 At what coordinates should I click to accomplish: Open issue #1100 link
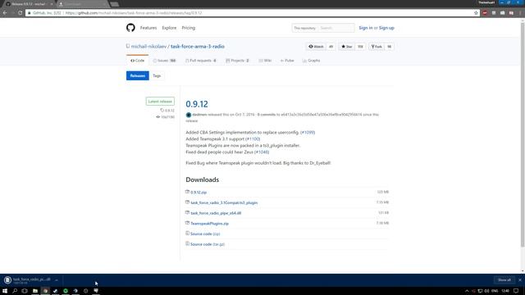(x=253, y=138)
